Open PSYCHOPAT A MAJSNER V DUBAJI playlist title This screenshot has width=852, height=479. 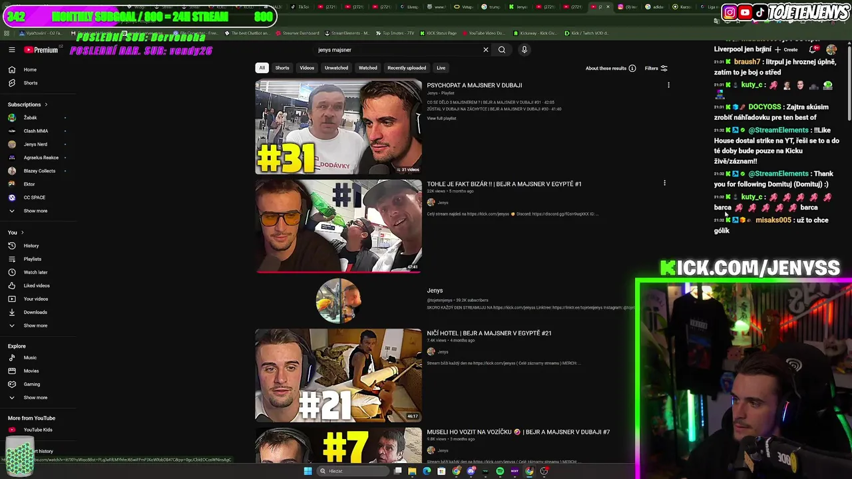click(474, 86)
